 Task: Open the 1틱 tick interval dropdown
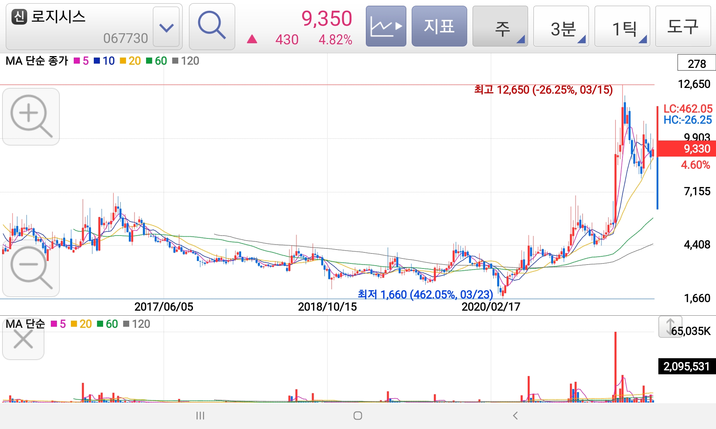[x=622, y=27]
